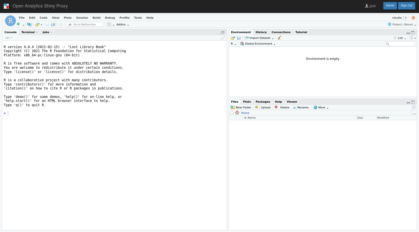Open the R language dropdown in Environment

tap(233, 44)
